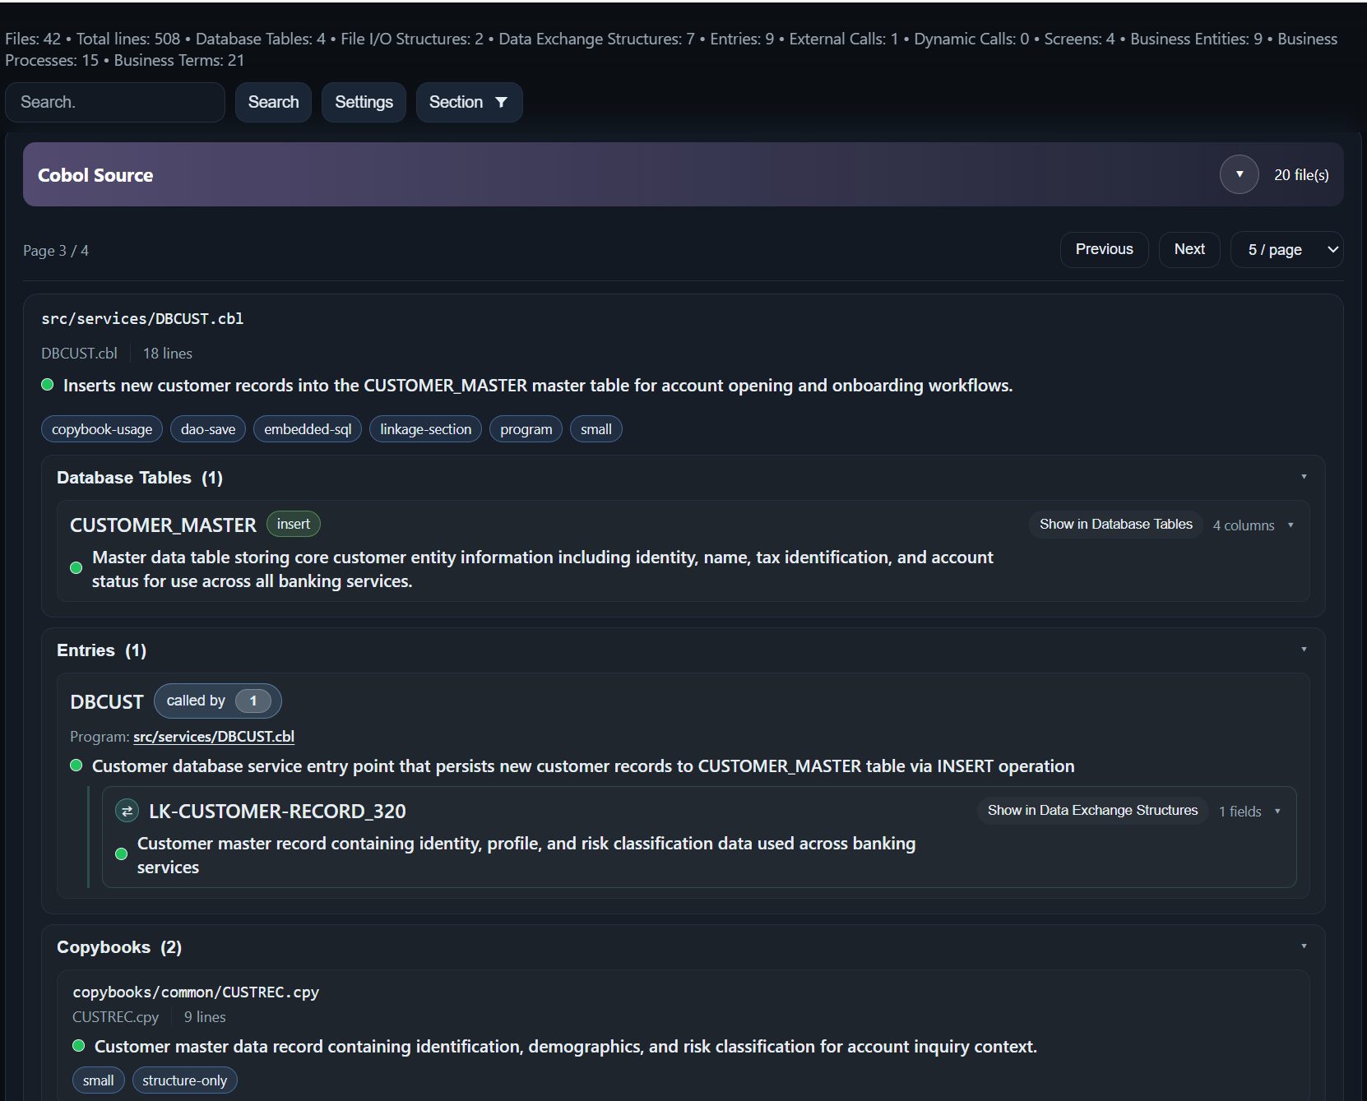Click the copybooks/common/CUSTREC.cpy path
This screenshot has width=1367, height=1101.
pyautogui.click(x=196, y=992)
